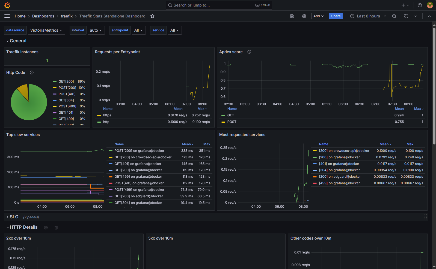Open the interval auto dropdown
436x269 pixels.
tap(96, 30)
